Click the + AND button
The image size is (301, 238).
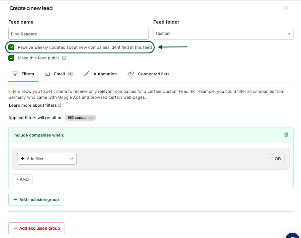tap(22, 179)
